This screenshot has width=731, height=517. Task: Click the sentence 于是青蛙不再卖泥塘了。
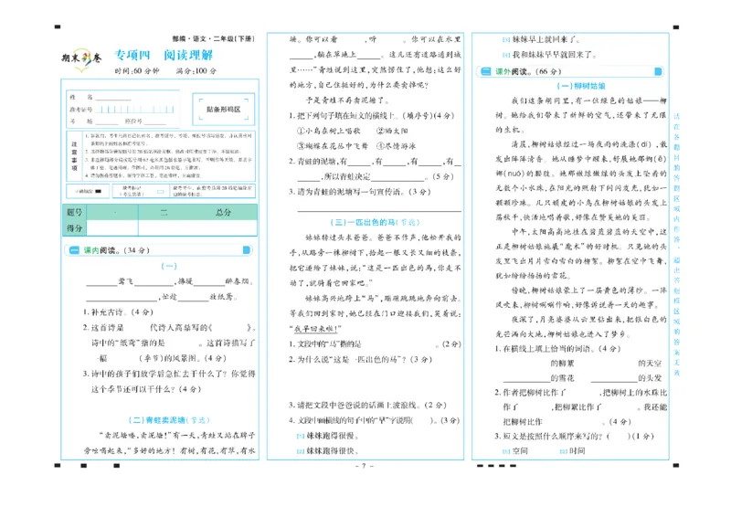point(347,100)
